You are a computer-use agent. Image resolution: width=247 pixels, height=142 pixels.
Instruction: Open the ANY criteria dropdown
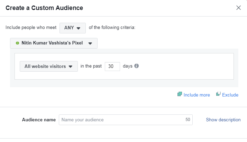pyautogui.click(x=73, y=28)
